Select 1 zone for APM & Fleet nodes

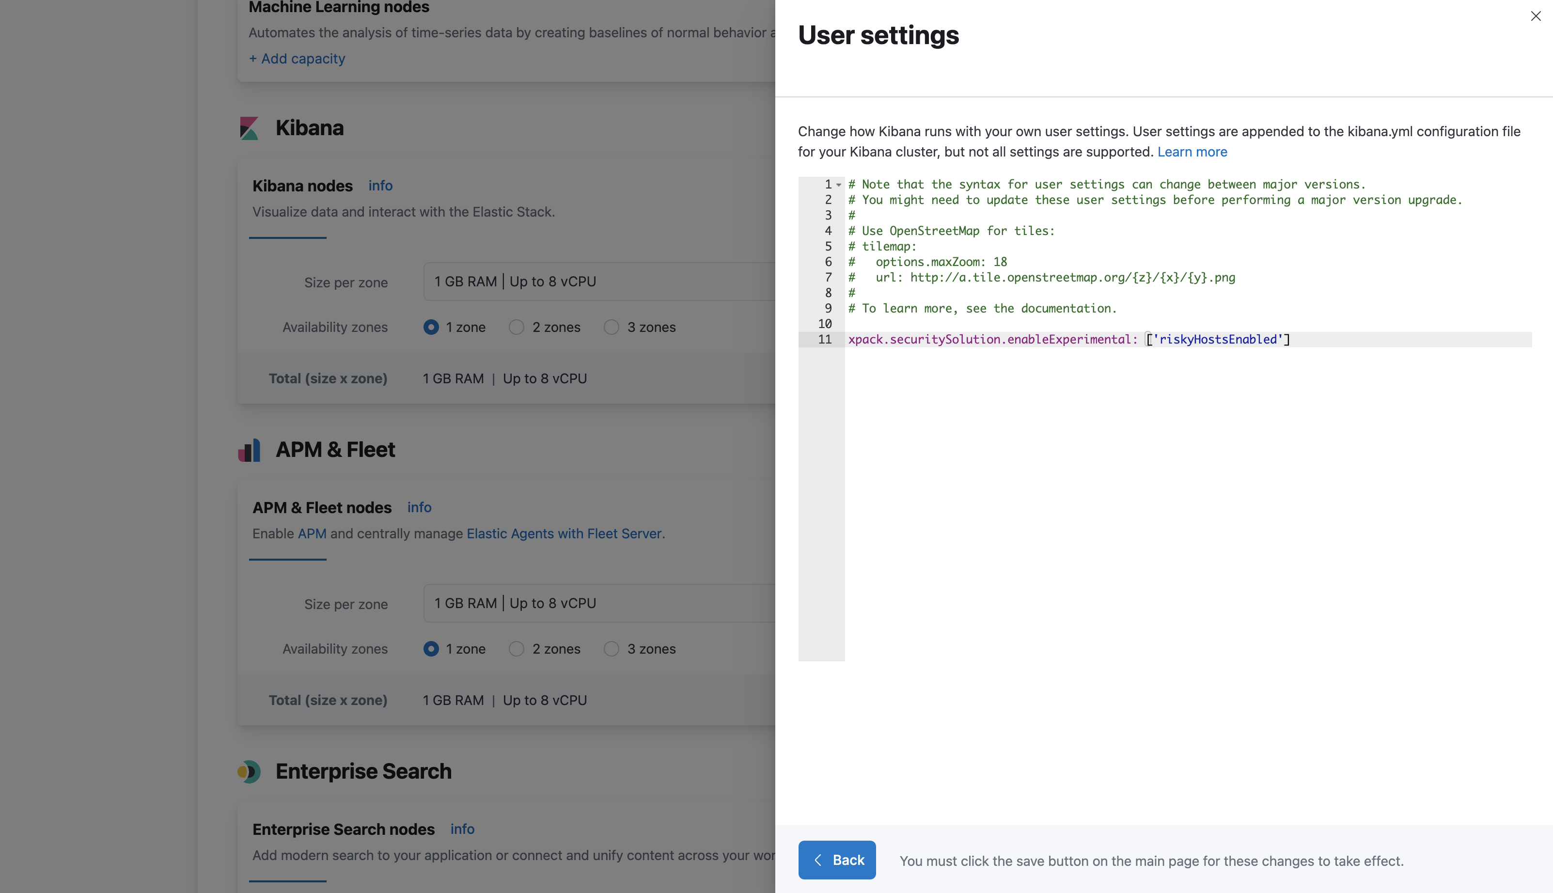(x=431, y=649)
